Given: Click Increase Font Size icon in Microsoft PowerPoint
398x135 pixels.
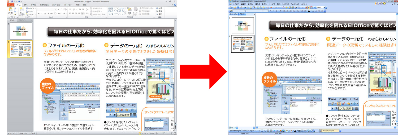Looking at the screenshot, I should [58, 9].
